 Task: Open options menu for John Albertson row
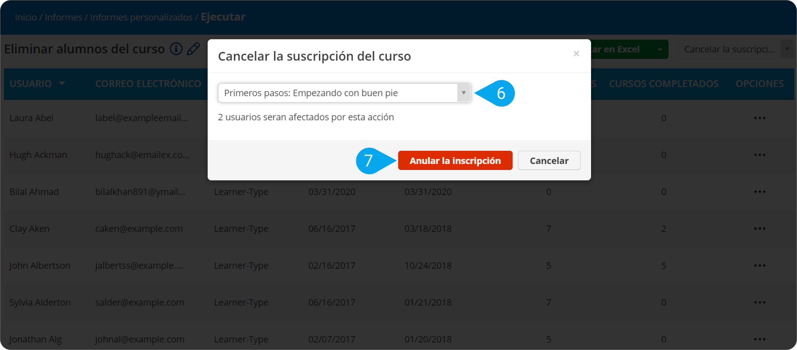(x=760, y=266)
